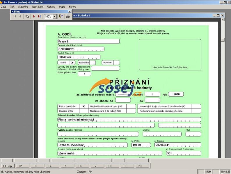
Task: Click obec field Praha 9 - Vysočany
Action: (x=93, y=145)
